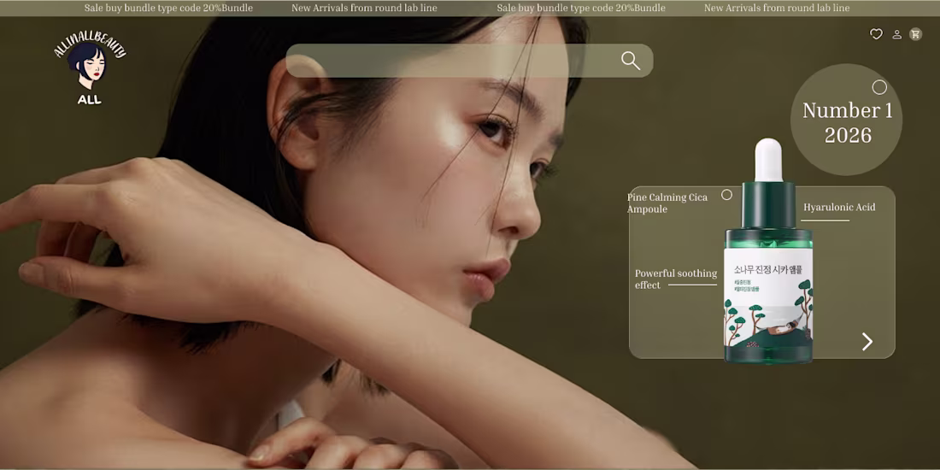Click the magnifying glass search icon
This screenshot has height=470, width=940.
(631, 61)
